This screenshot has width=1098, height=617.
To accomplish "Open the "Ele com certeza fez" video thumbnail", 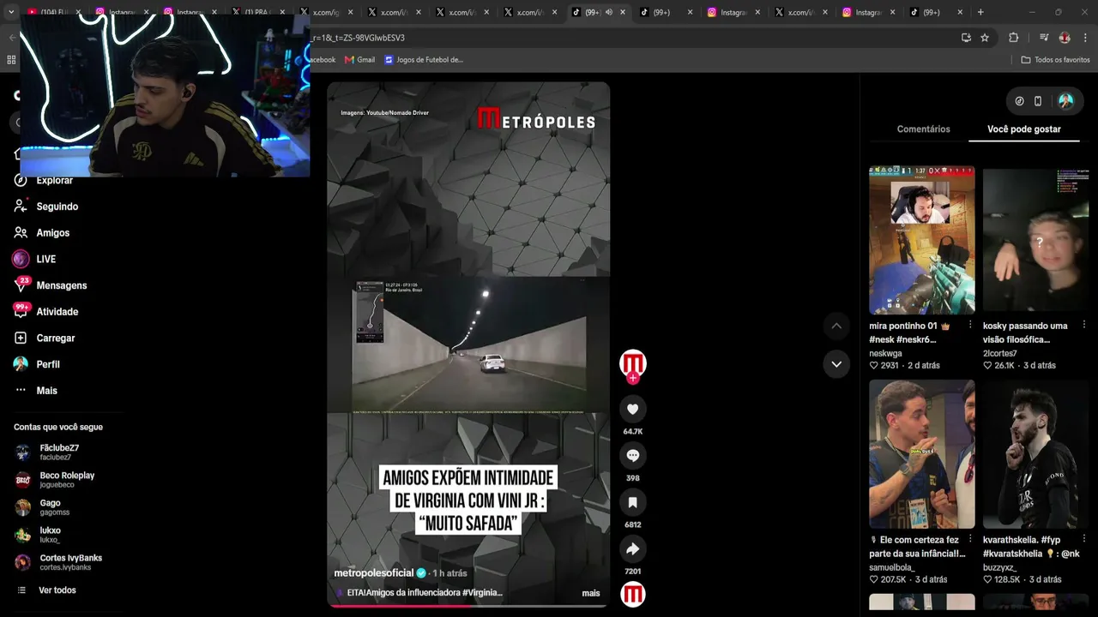I will (x=922, y=454).
